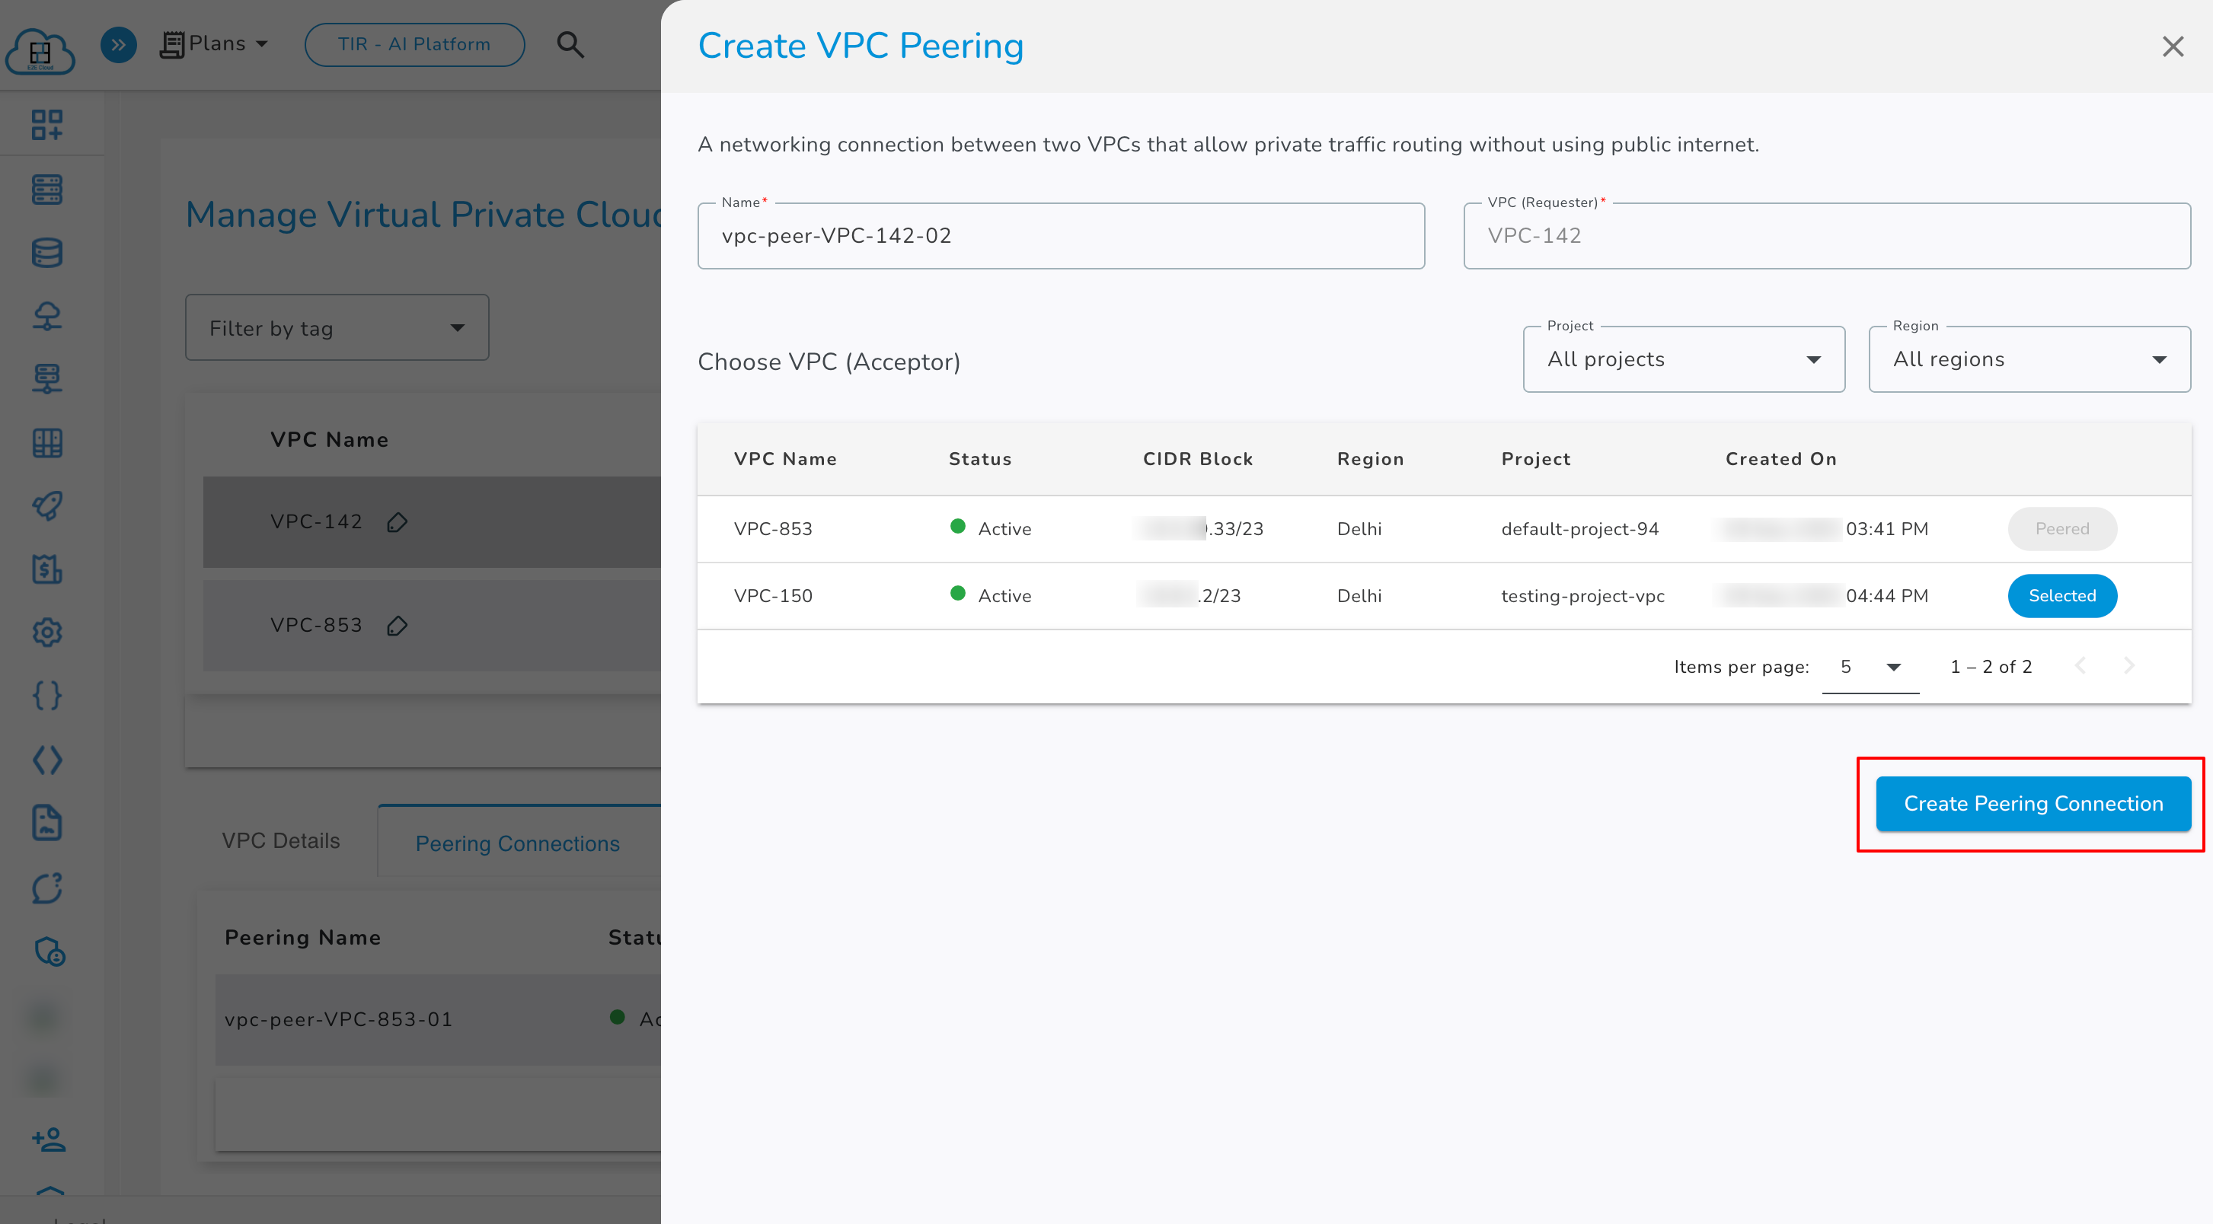
Task: Change items per page value
Action: [1871, 667]
